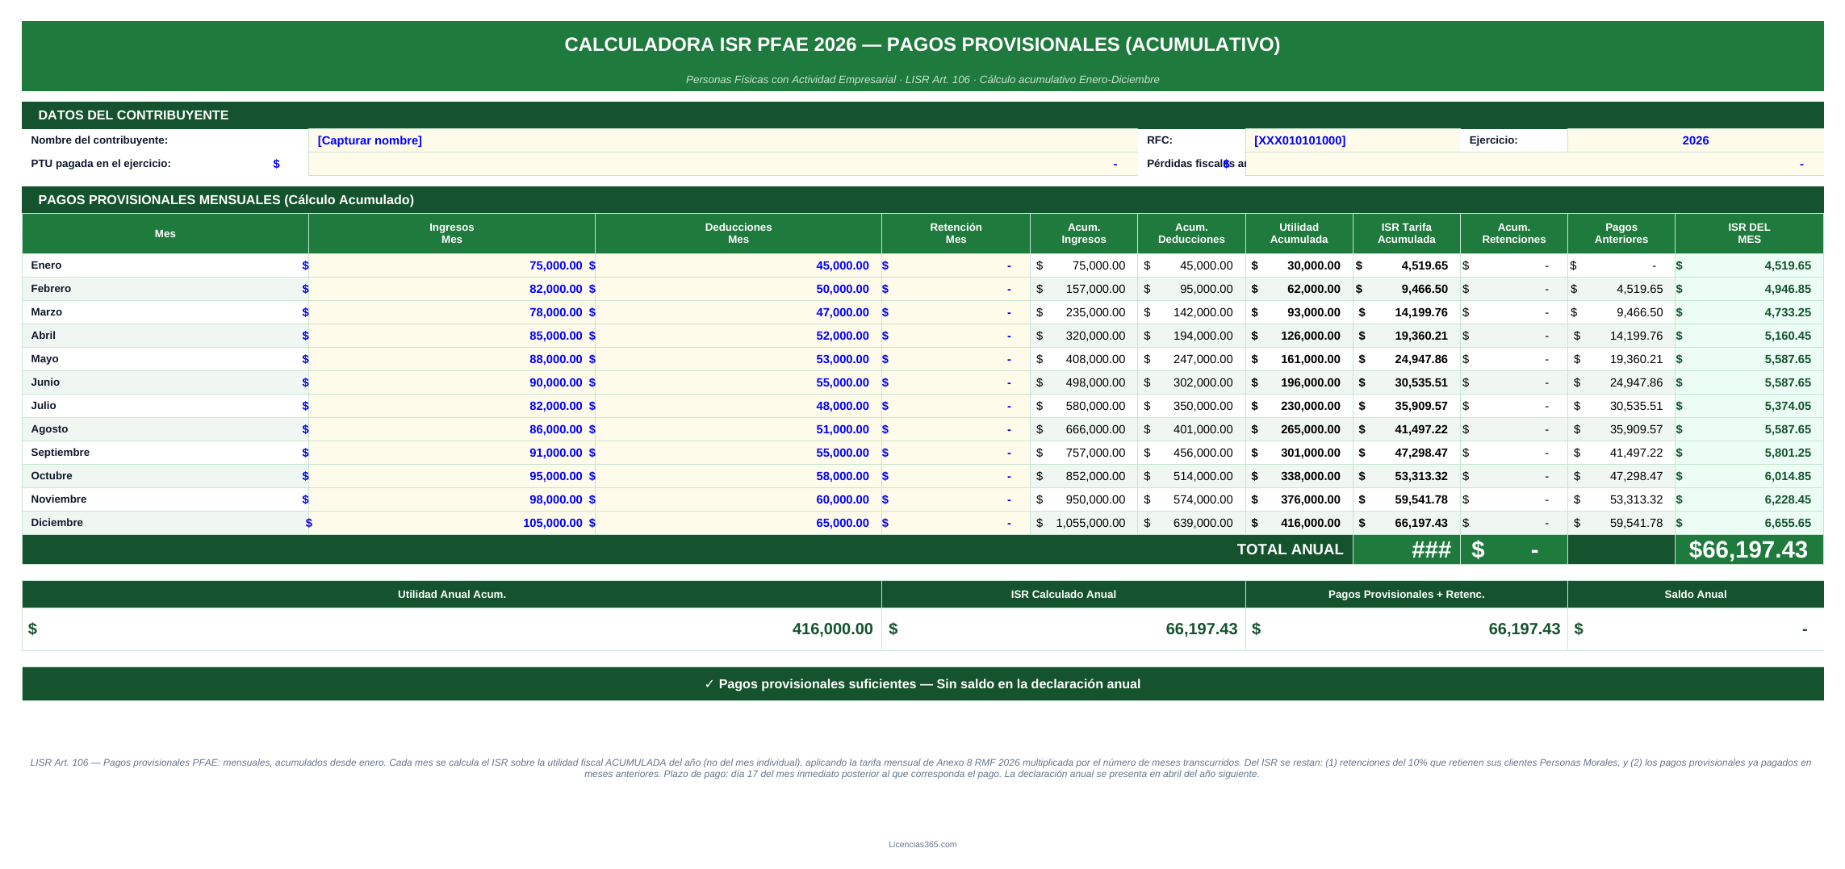Click accumulated deductions 639,000.00
This screenshot has width=1845, height=869.
pyautogui.click(x=1191, y=523)
